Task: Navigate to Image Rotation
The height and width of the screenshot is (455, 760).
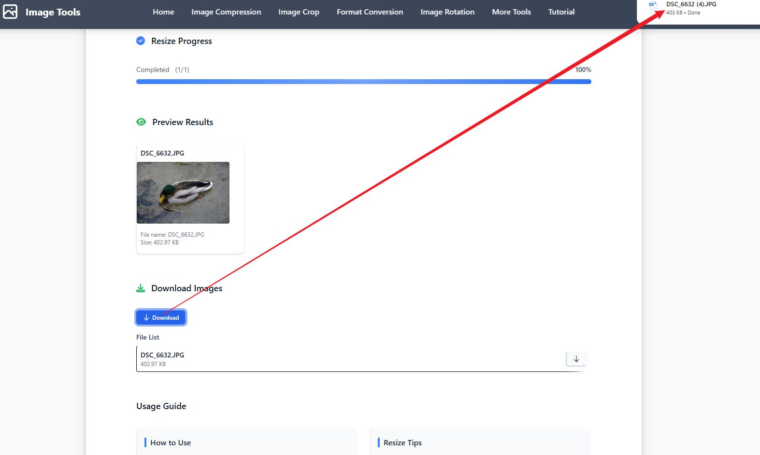Action: point(447,12)
